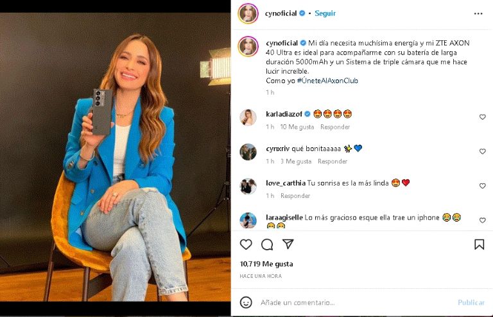Save post with the bookmark icon
This screenshot has height=317, width=493.
(x=479, y=244)
